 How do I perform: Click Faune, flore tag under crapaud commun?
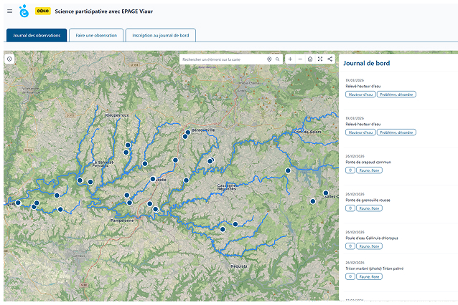click(x=369, y=170)
